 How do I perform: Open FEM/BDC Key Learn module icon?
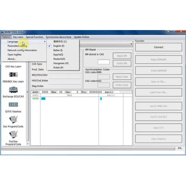pos(13,75)
